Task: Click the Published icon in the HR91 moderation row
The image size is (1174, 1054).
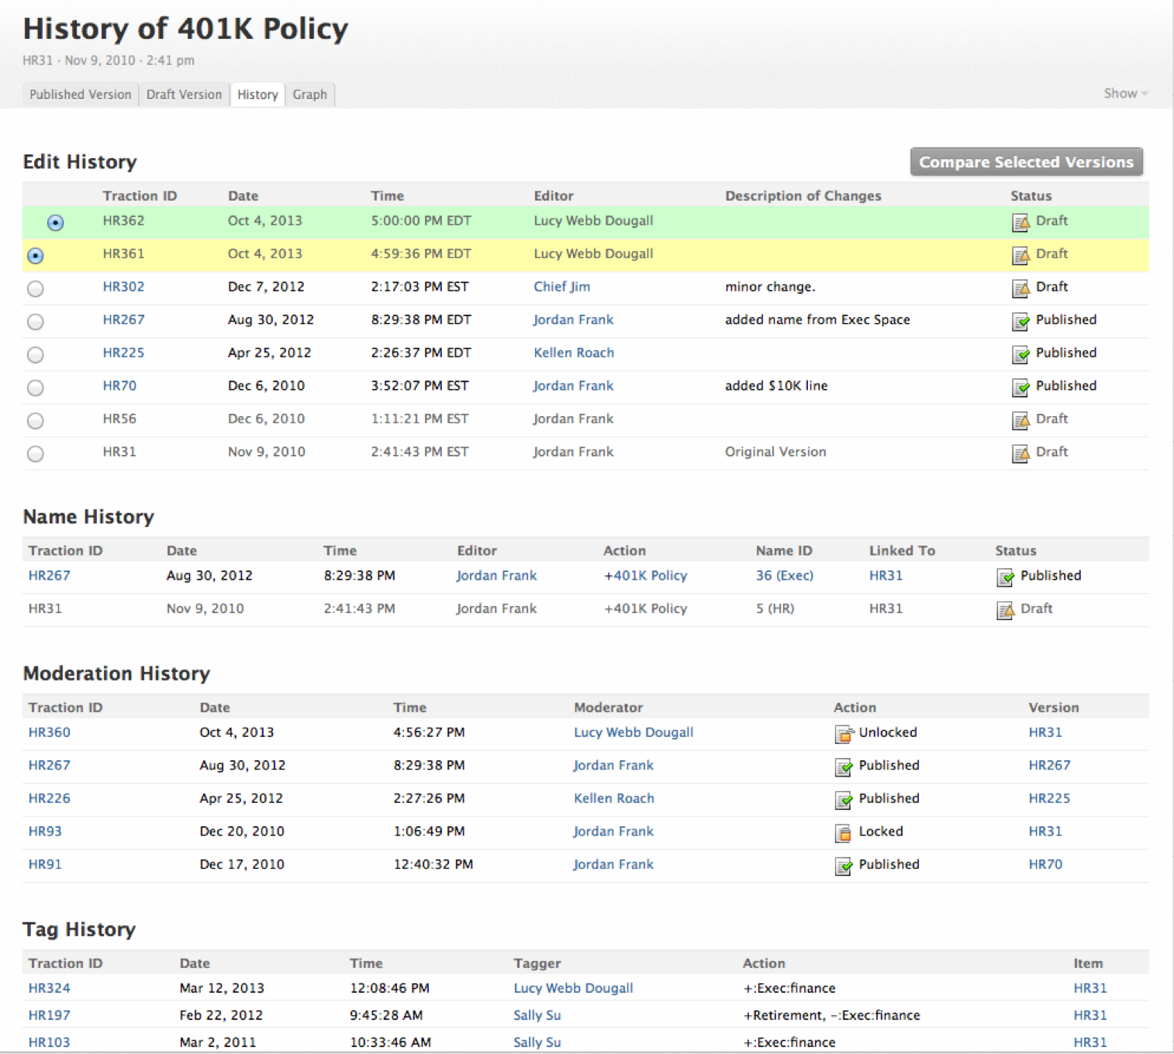Action: point(844,866)
